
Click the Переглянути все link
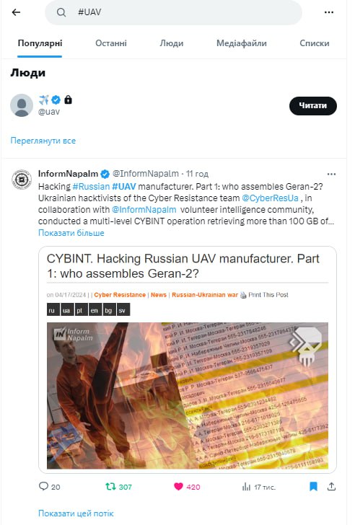point(43,141)
